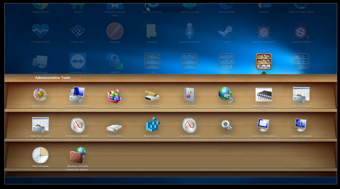Open ODBC Data Sources (32-bit)
340x189 pixels.
tap(301, 95)
